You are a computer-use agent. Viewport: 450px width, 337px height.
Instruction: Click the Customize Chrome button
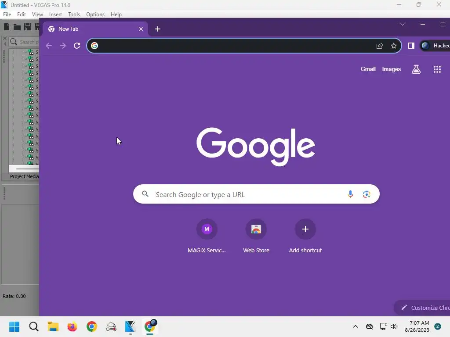tap(422, 308)
